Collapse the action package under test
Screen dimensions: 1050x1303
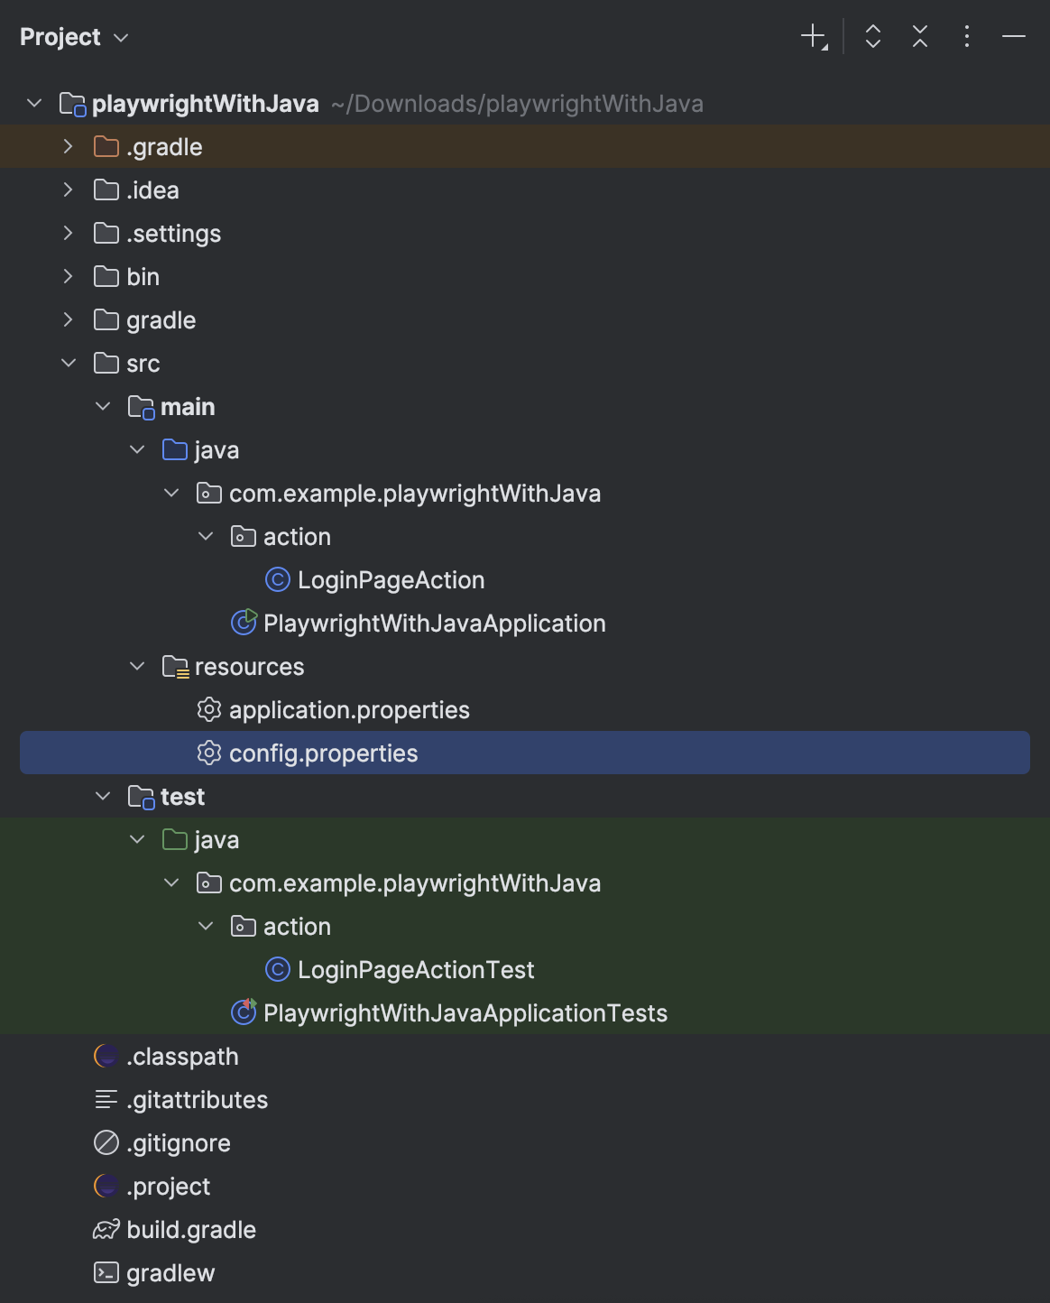click(x=206, y=927)
